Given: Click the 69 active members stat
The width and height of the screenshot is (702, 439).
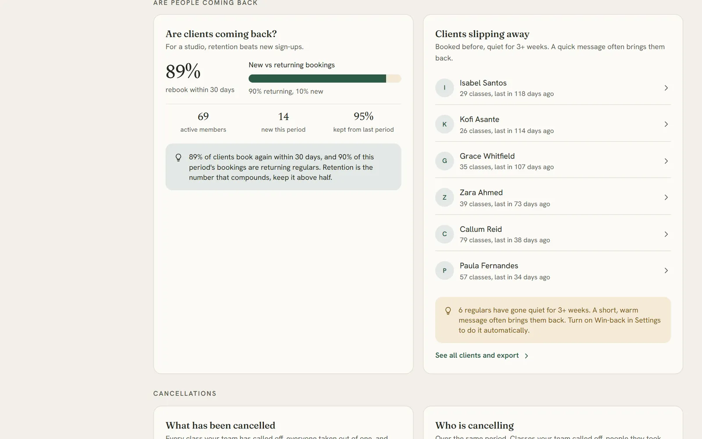Looking at the screenshot, I should [203, 122].
